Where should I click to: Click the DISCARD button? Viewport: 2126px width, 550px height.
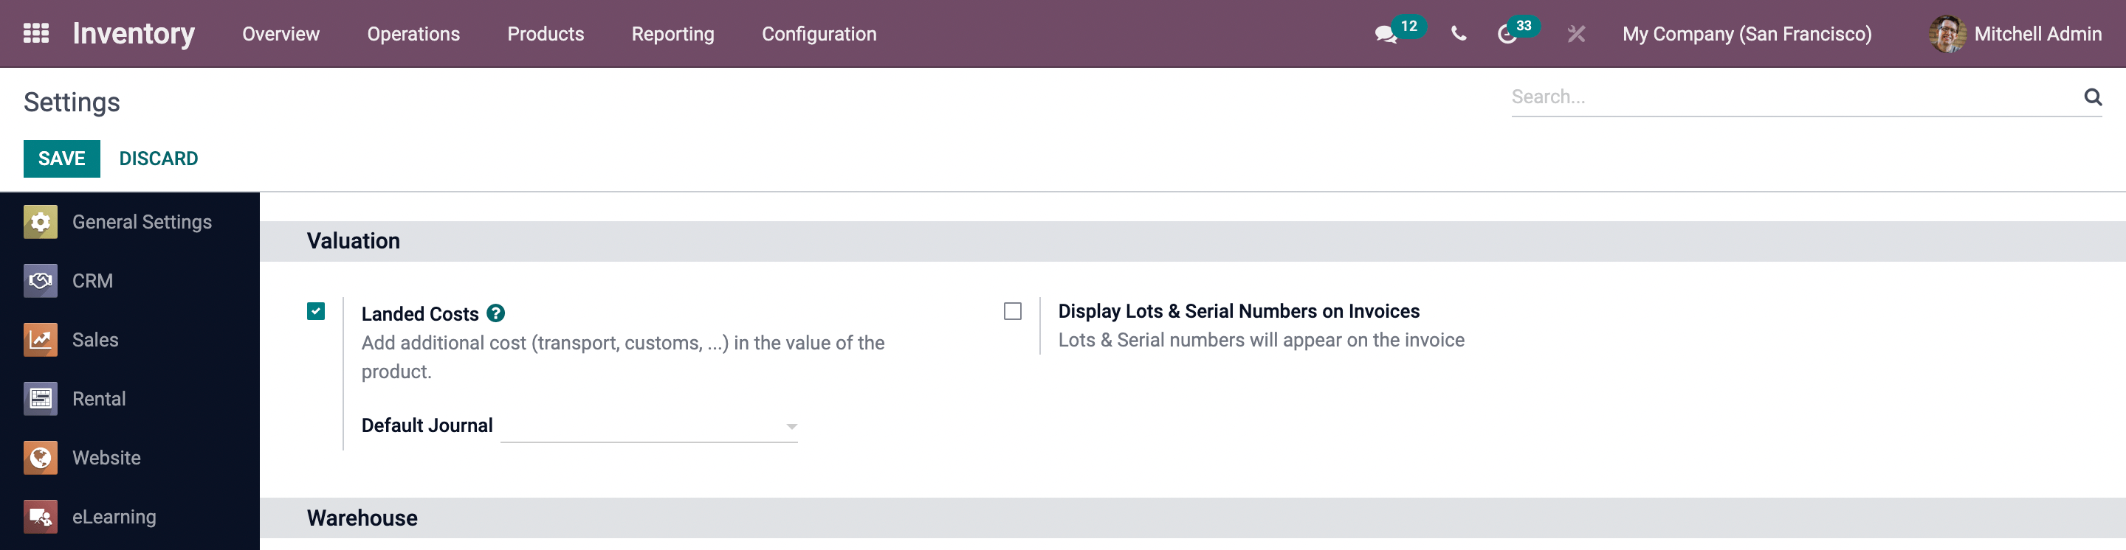[159, 159]
